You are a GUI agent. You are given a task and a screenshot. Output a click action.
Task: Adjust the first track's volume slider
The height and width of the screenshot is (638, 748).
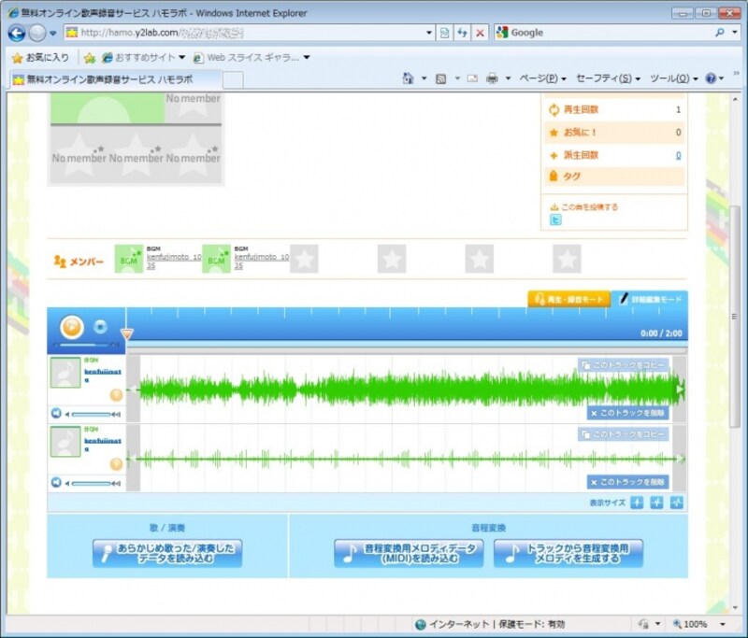coord(91,413)
